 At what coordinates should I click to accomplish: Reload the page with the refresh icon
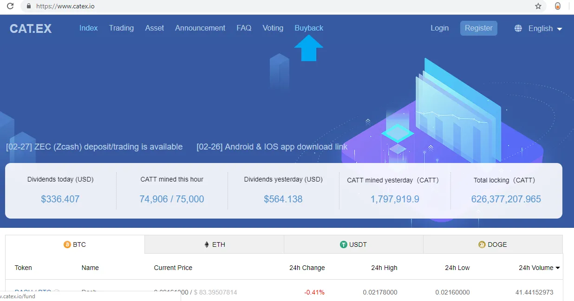[10, 6]
